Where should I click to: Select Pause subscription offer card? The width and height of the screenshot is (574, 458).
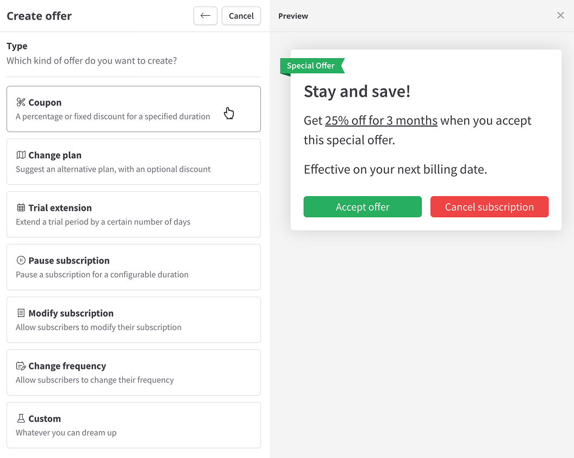click(133, 267)
